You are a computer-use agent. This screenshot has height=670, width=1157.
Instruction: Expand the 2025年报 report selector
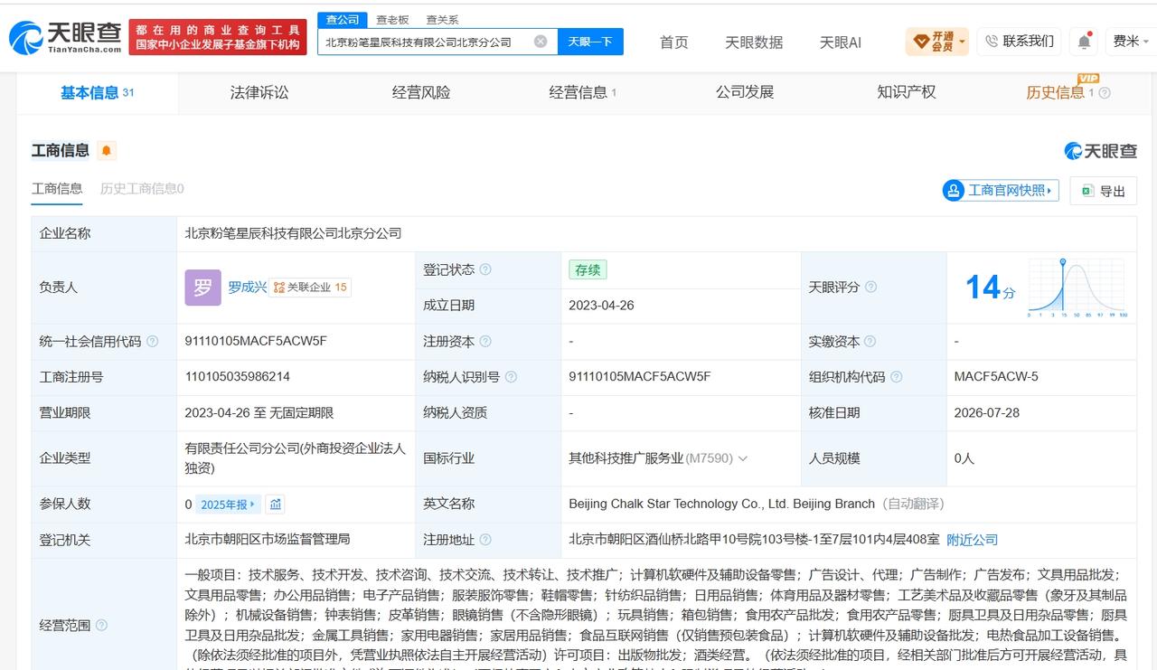pyautogui.click(x=228, y=505)
